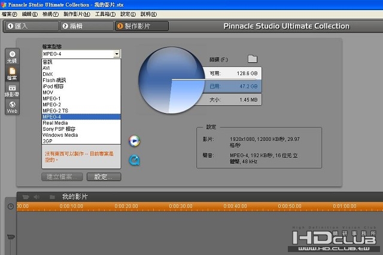Screen dimensions: 383x255
Task: Choose 3GP from the file type list
Action: click(81, 141)
